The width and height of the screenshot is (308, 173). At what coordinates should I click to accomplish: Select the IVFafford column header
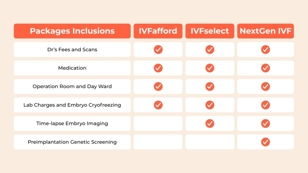158,31
